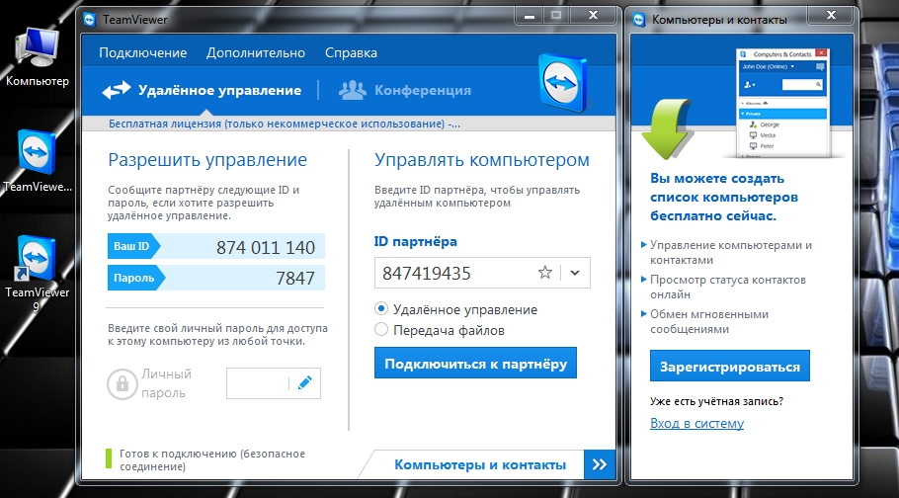Close the TeamViewer main window
Screen dimensions: 899x498
594,16
